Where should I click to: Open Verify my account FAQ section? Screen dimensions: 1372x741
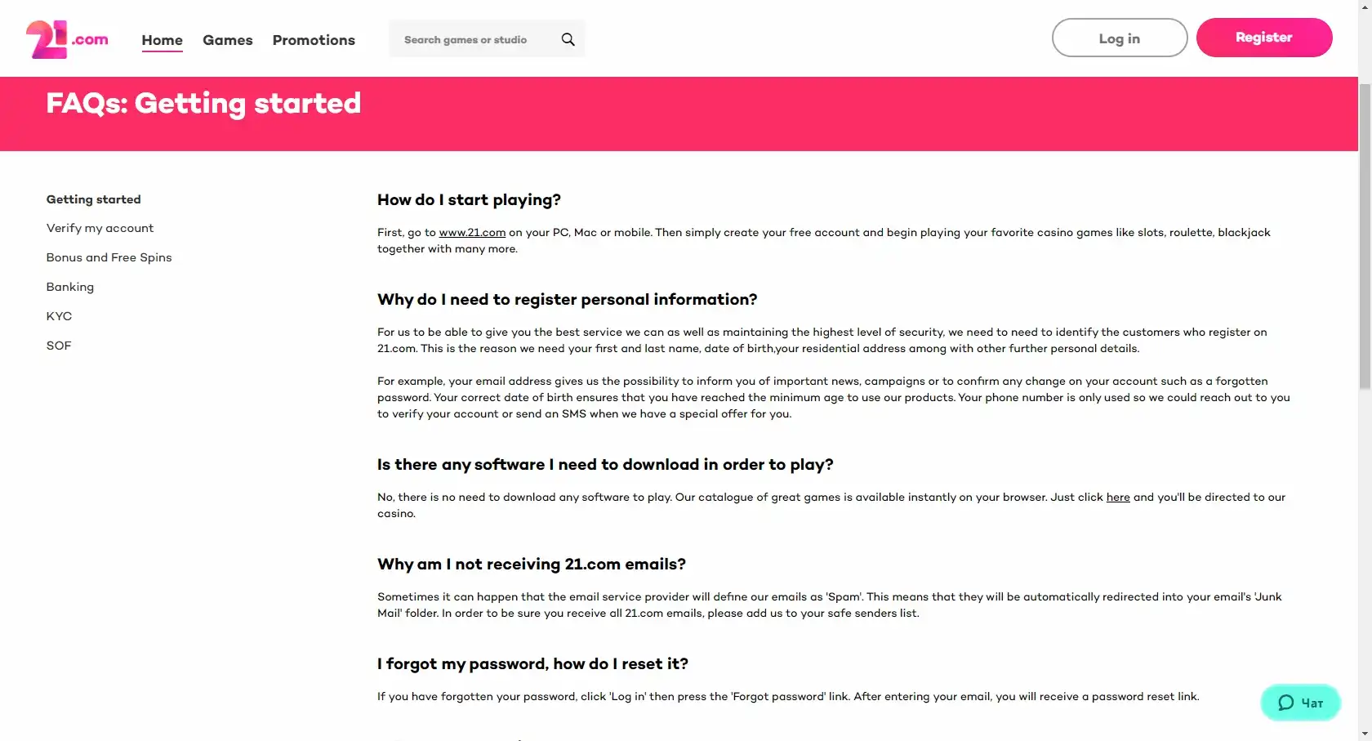pyautogui.click(x=100, y=228)
